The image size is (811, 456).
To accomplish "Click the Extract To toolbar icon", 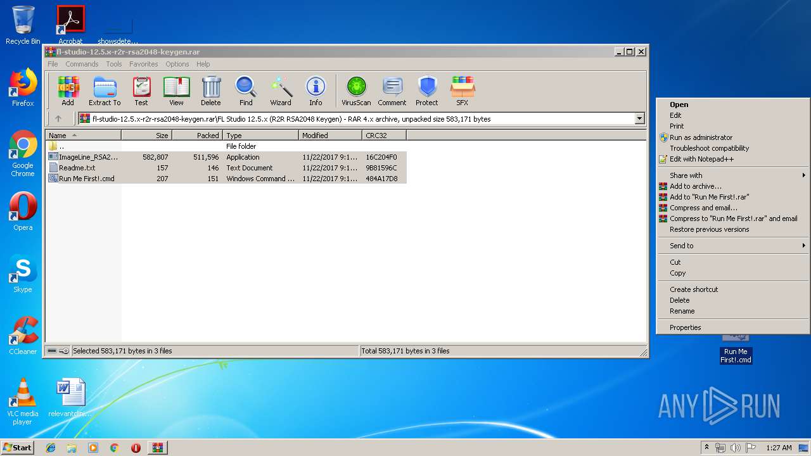I will point(105,91).
